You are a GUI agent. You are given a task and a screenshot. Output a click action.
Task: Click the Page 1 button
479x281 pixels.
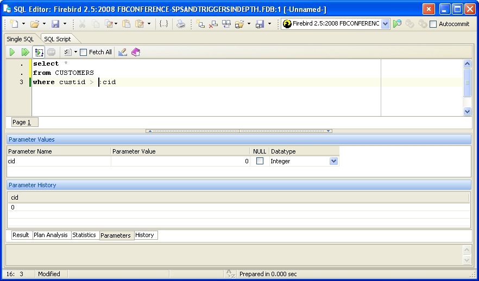22,122
